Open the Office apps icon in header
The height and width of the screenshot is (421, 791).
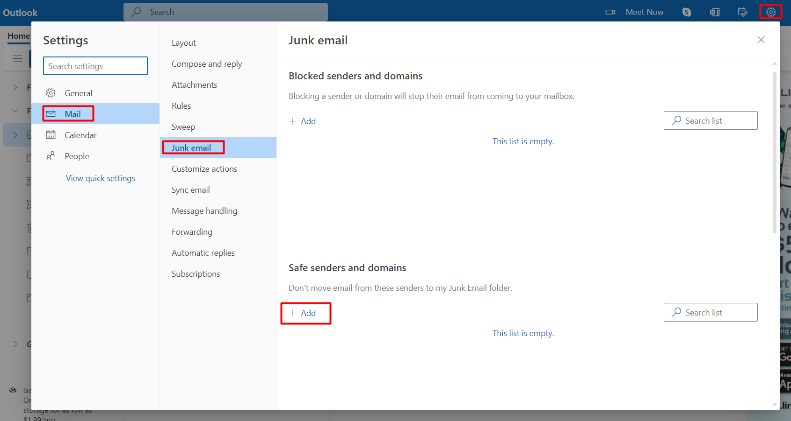715,12
